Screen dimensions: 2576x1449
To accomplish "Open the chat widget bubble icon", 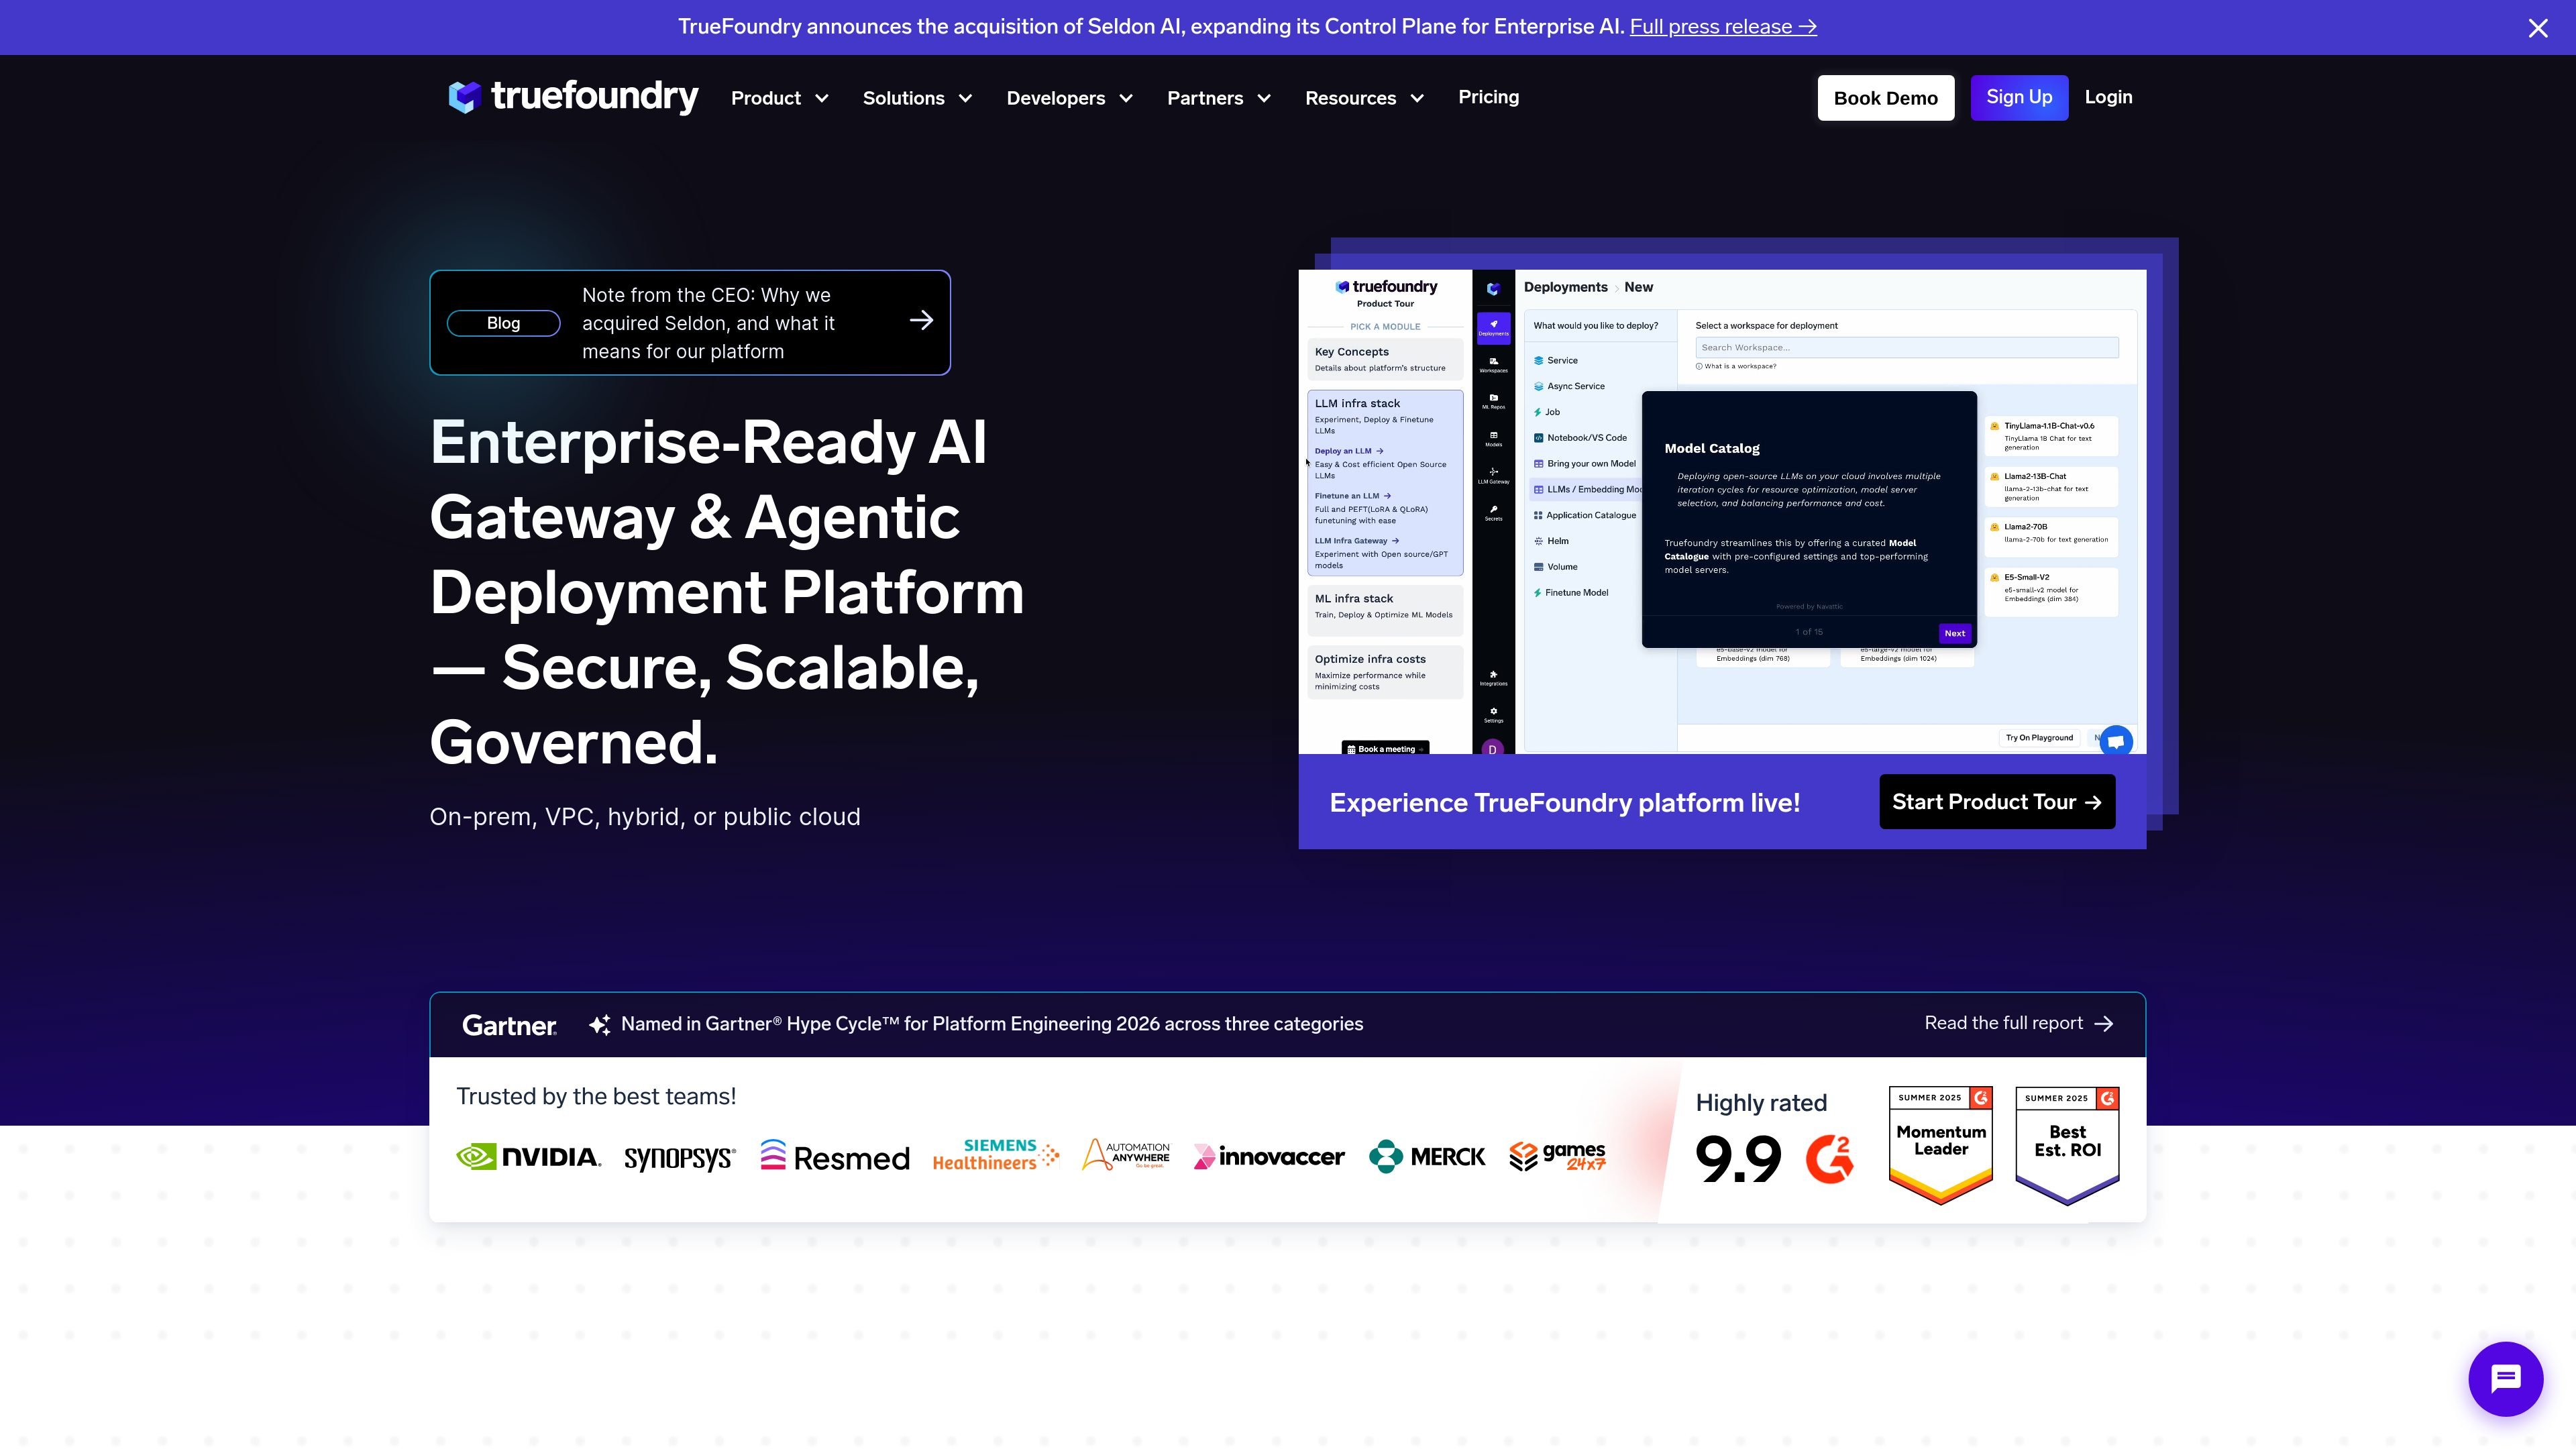I will (x=2505, y=1379).
